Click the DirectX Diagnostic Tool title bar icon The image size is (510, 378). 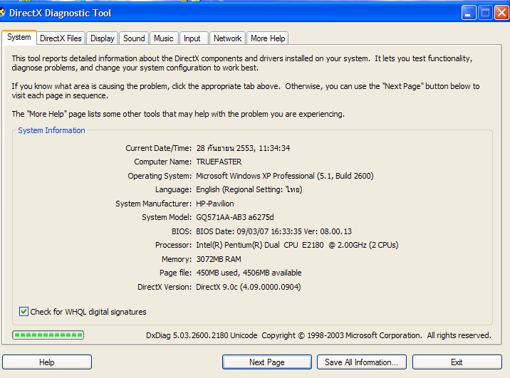click(2, 13)
